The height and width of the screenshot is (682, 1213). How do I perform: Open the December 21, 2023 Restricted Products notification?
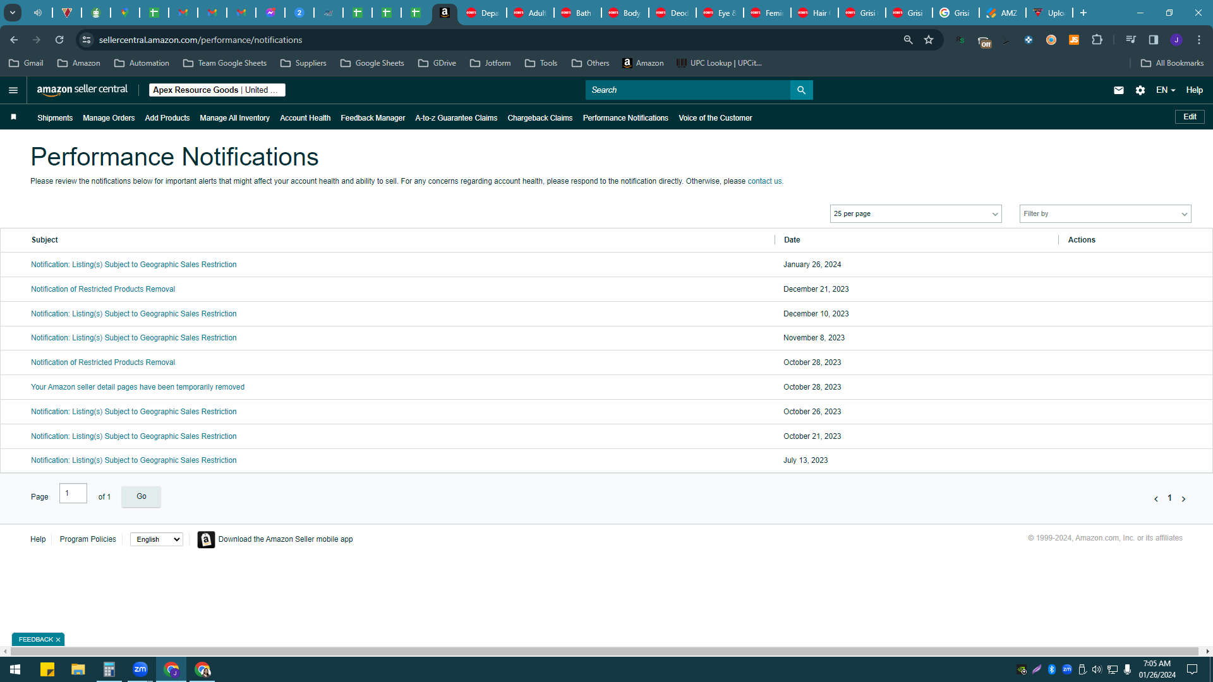point(103,289)
